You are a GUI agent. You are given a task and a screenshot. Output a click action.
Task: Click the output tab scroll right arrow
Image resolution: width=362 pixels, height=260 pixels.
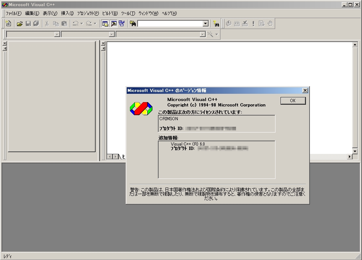115,157
